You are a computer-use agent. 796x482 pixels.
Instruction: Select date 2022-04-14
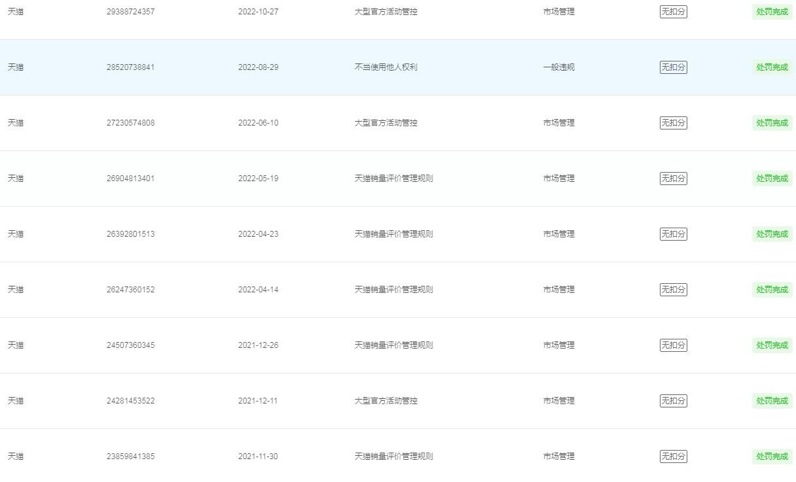pyautogui.click(x=258, y=290)
